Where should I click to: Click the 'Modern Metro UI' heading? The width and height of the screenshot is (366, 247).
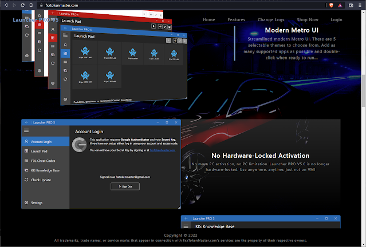pos(292,30)
